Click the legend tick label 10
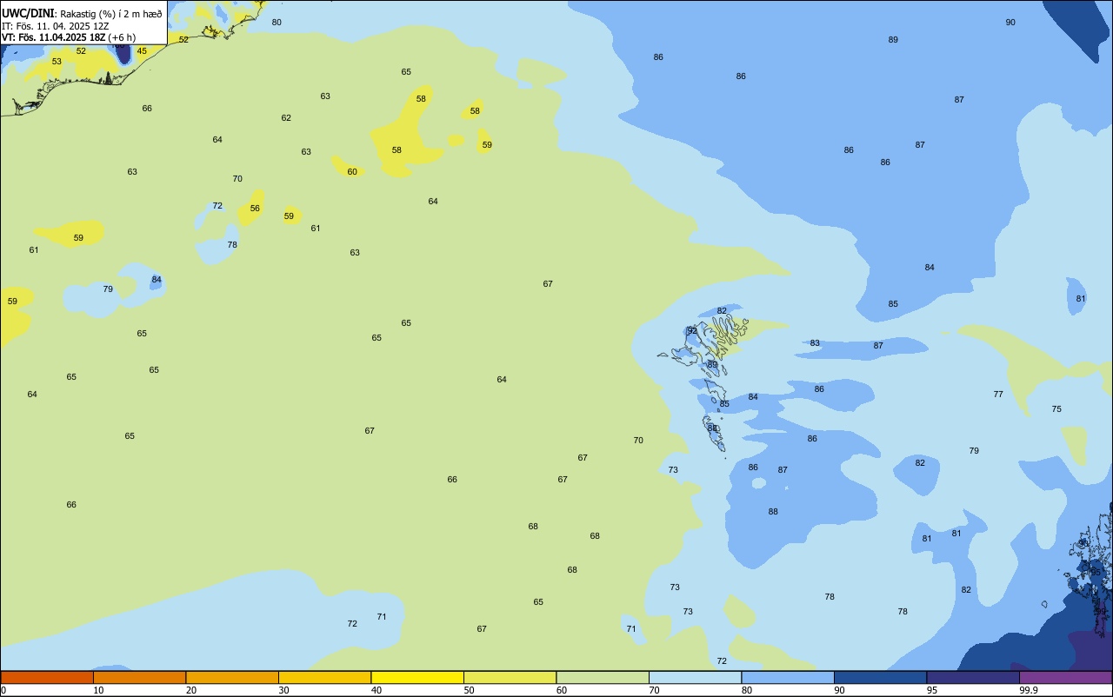This screenshot has width=1113, height=697. pyautogui.click(x=98, y=690)
